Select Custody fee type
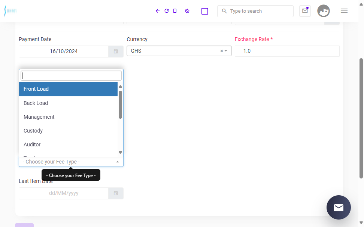The height and width of the screenshot is (227, 364). coord(68,131)
